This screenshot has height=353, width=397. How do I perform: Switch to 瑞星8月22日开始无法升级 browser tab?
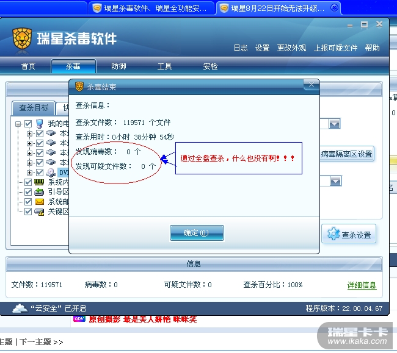[279, 9]
